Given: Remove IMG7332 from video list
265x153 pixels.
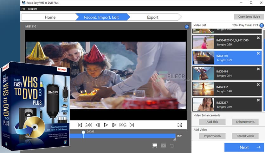Looking at the screenshot, I should click(x=258, y=85).
